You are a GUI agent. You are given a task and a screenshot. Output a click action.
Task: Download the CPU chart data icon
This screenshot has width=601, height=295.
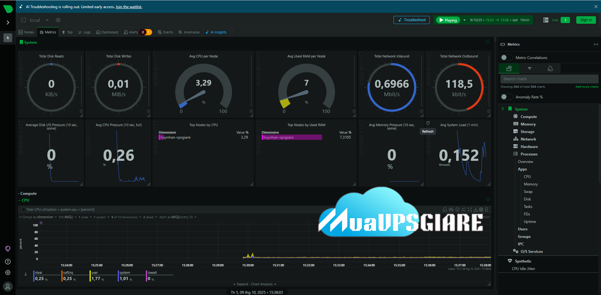click(475, 209)
